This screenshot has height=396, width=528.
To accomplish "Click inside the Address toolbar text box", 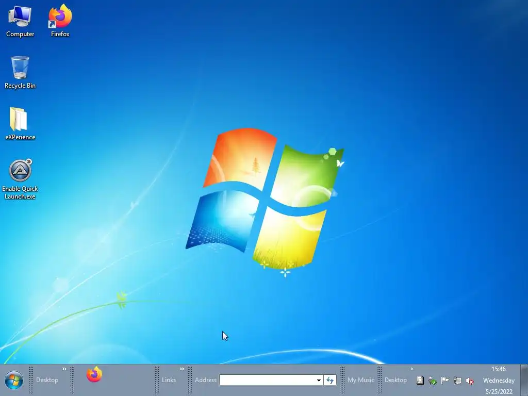I will point(268,380).
